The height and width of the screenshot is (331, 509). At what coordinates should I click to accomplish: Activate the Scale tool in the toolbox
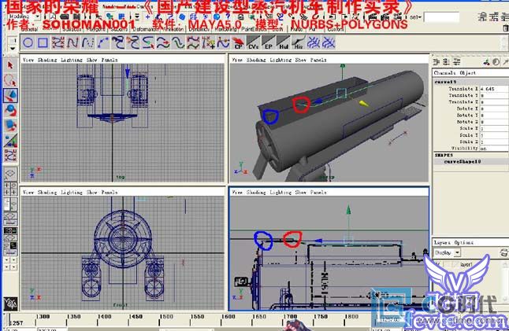point(10,125)
